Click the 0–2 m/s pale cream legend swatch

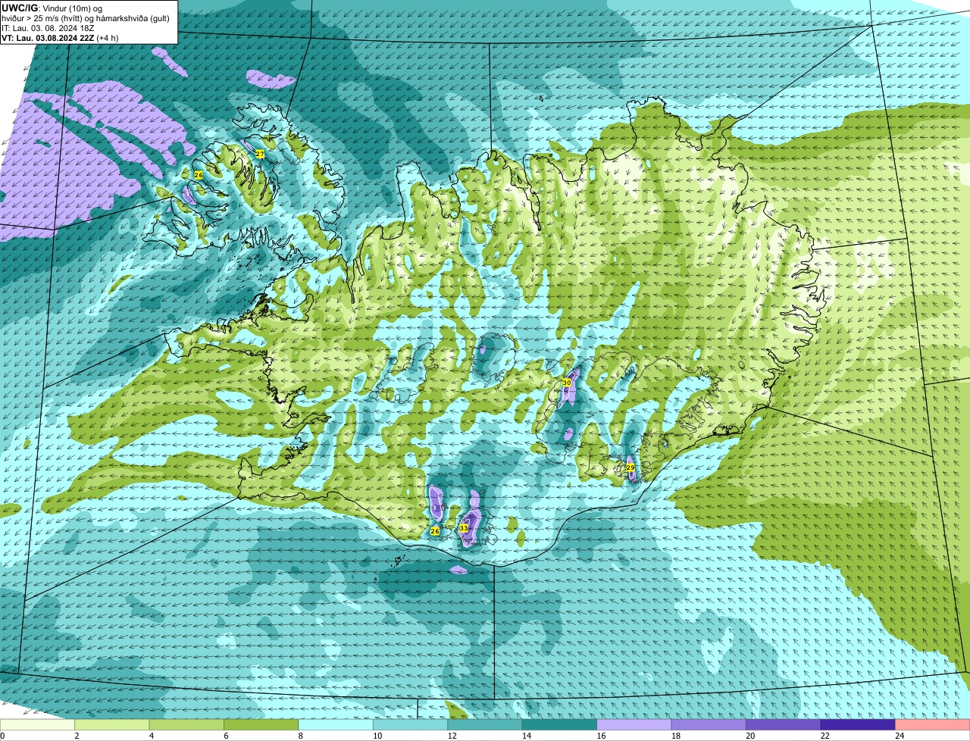pyautogui.click(x=37, y=725)
